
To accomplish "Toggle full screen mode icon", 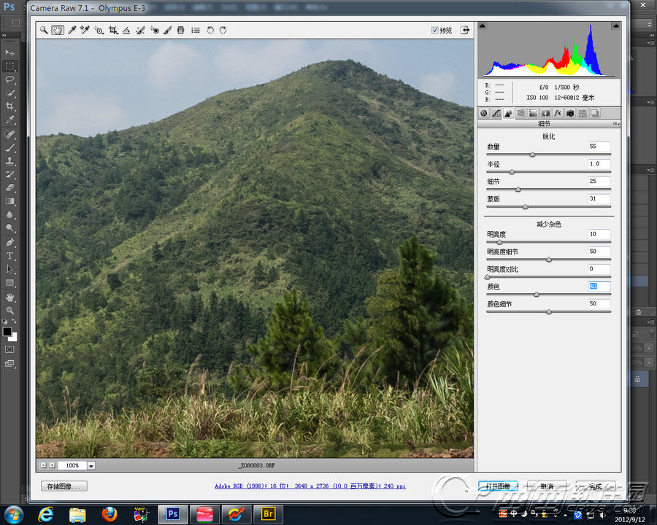I will click(465, 31).
